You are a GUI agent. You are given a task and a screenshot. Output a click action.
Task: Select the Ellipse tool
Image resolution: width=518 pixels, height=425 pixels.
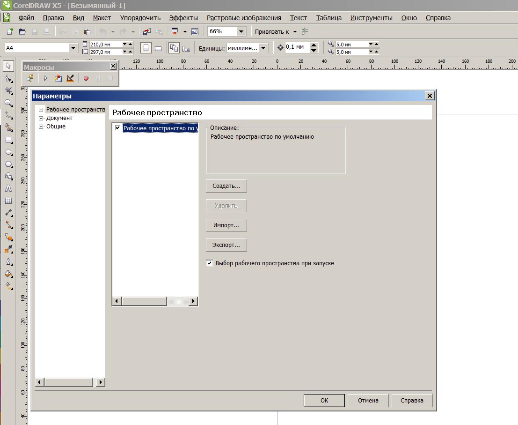click(8, 152)
